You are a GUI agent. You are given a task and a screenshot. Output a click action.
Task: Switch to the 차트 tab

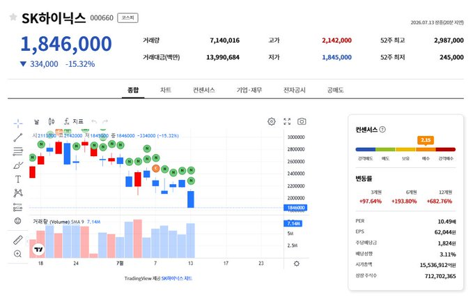click(x=166, y=90)
